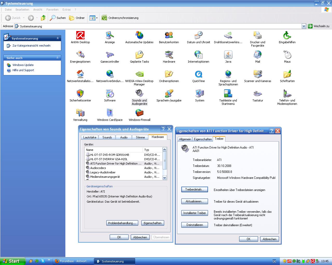Image resolution: width=332 pixels, height=265 pixels.
Task: Click the DE language indicator in taskbar
Action: click(274, 261)
